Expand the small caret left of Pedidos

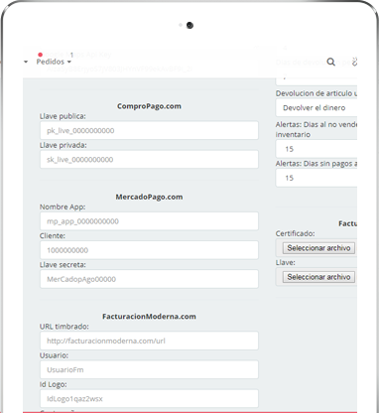26,62
